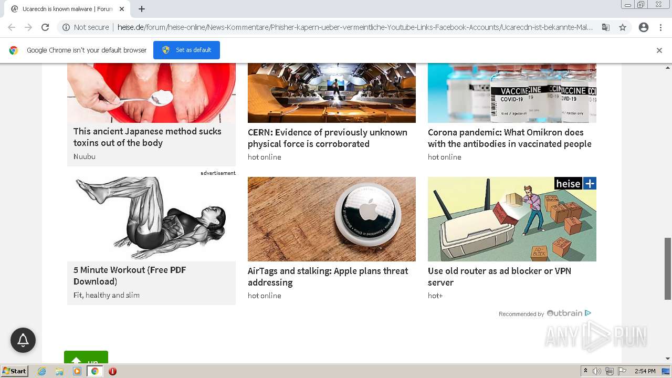Open a new tab with the plus button
The image size is (672, 378).
point(142,9)
